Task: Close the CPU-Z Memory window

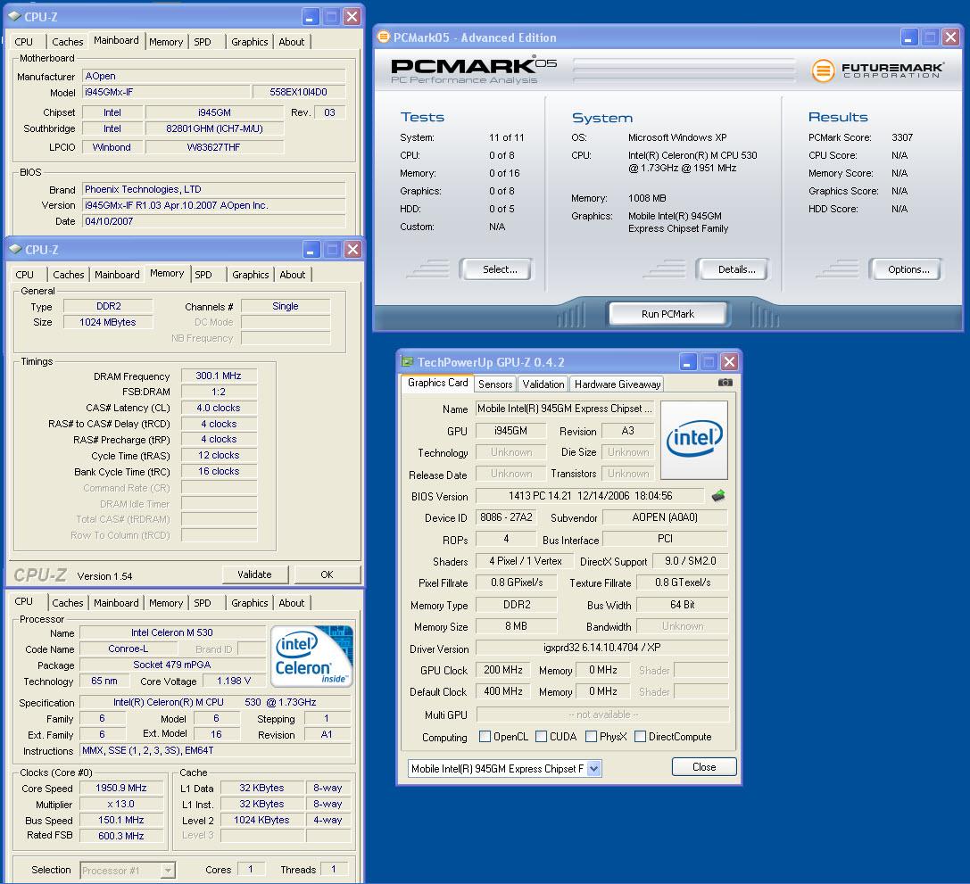Action: [x=352, y=249]
